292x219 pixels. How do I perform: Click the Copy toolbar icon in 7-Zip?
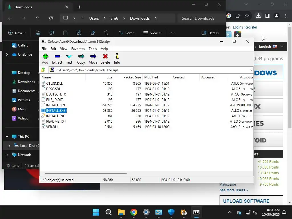click(81, 59)
